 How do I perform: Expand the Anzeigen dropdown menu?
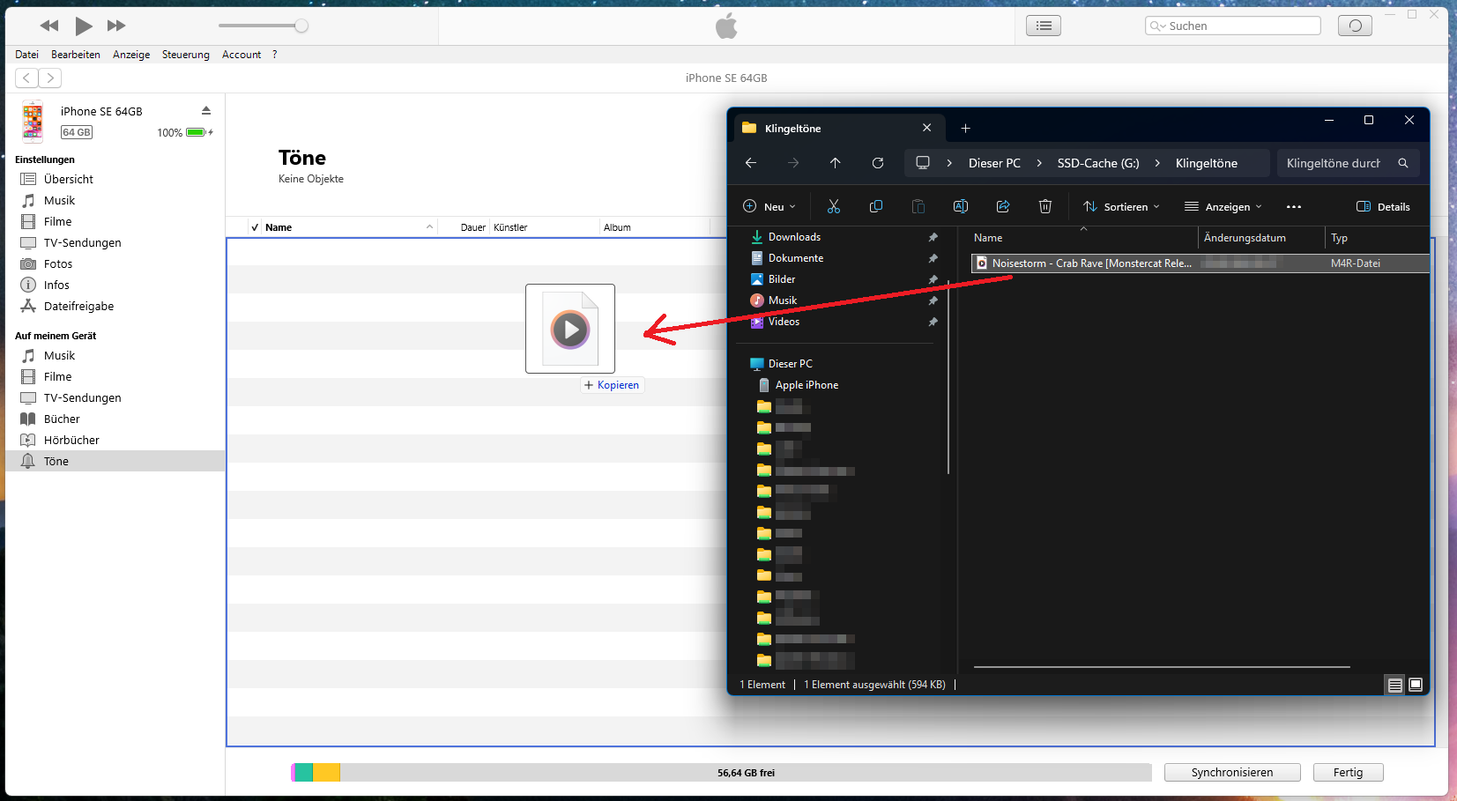(x=1223, y=207)
